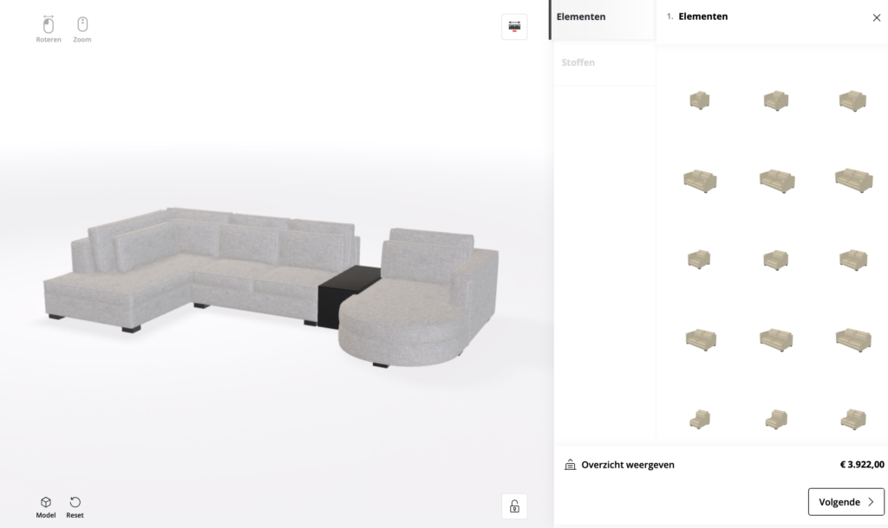The image size is (888, 528).
Task: Open the Overzicht weergeven icon
Action: [571, 465]
